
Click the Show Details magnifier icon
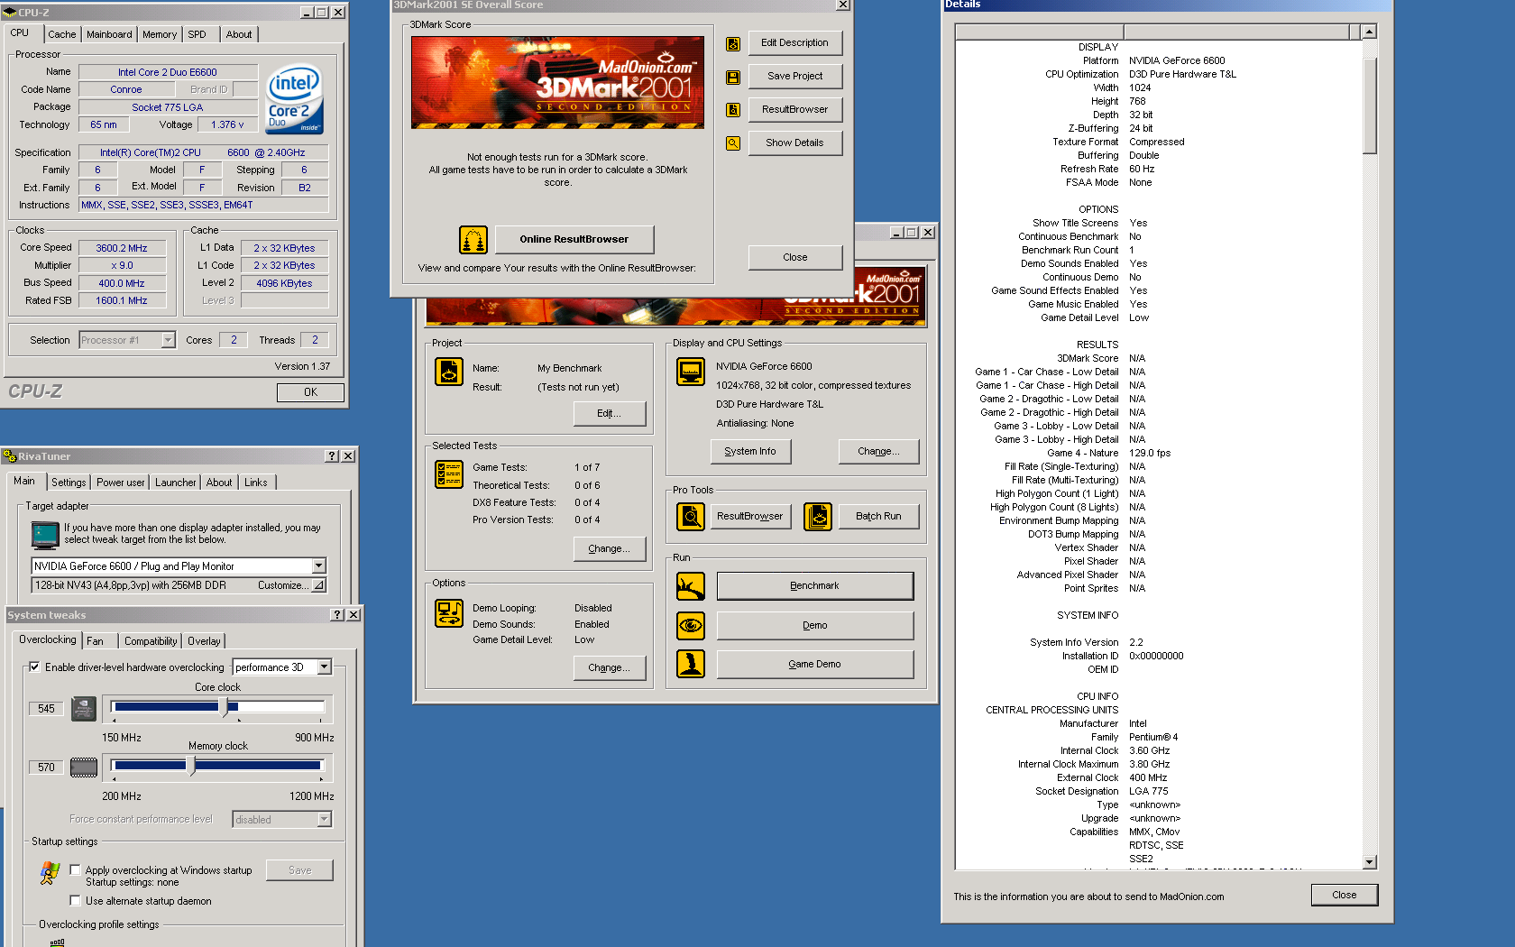click(x=733, y=143)
